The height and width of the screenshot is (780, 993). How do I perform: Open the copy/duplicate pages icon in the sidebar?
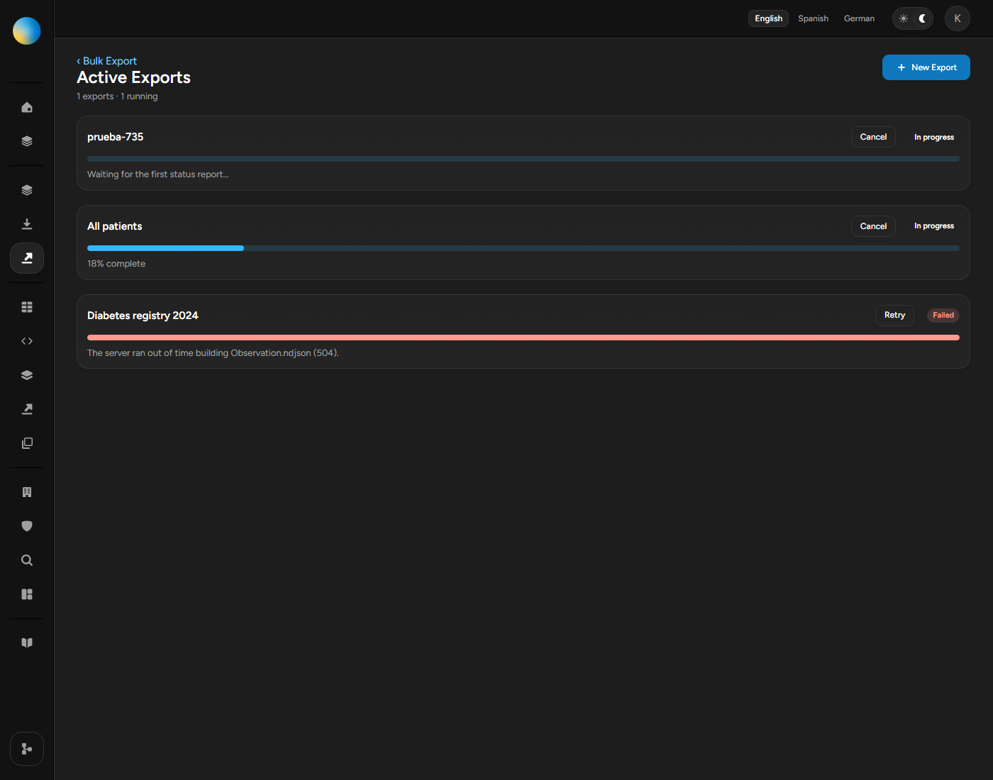pyautogui.click(x=27, y=443)
